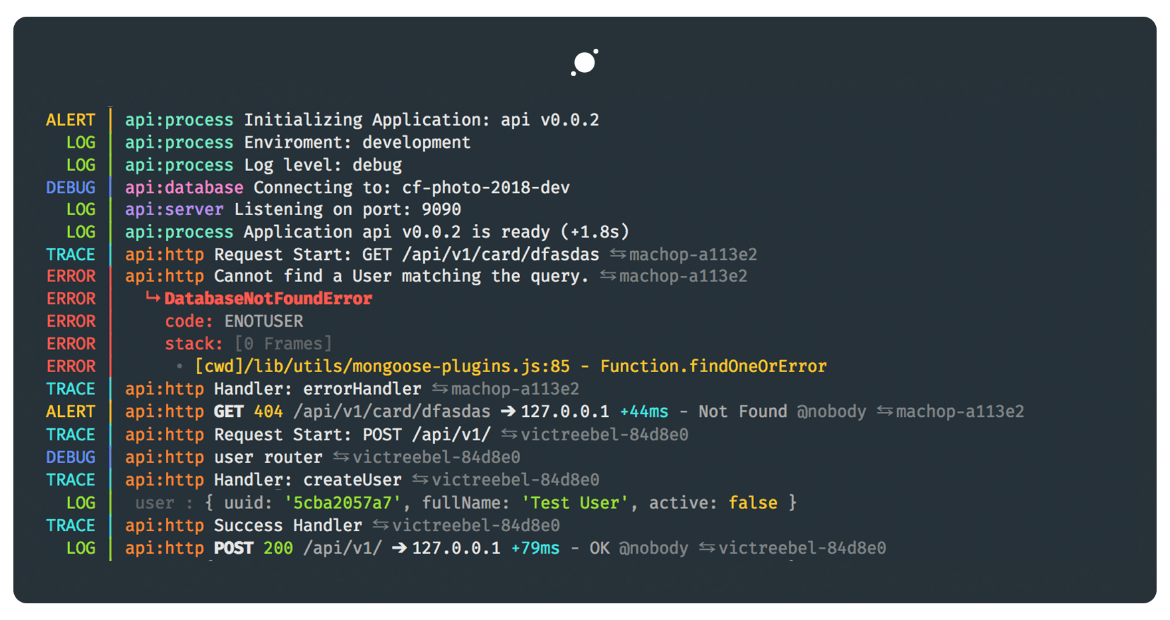Click the 'TRACE' level on the errorHandler row

(x=71, y=389)
